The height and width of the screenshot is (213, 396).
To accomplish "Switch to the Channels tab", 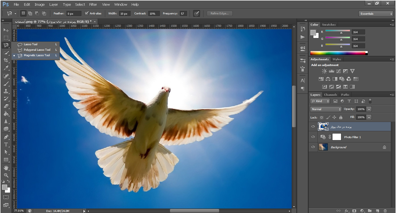I will click(x=331, y=95).
